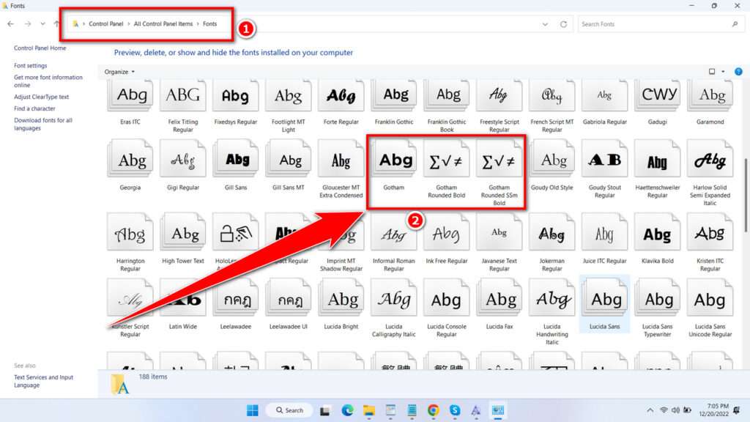Select the Felix Titling Regular font

coord(182,106)
